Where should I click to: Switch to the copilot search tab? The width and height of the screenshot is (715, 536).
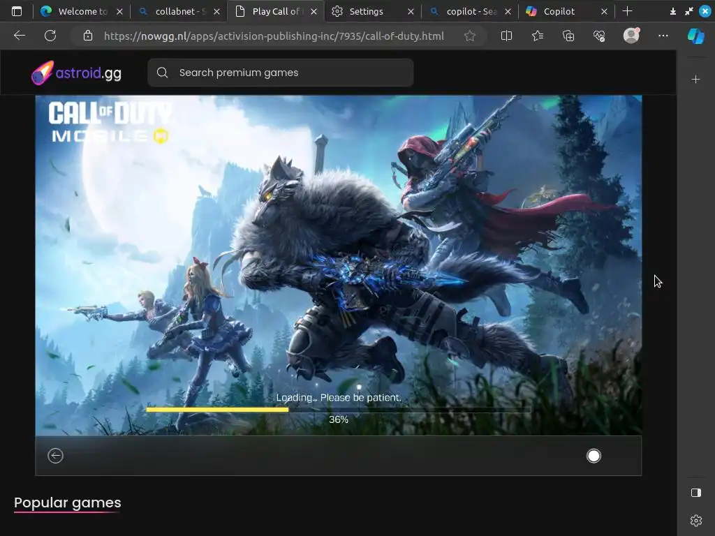470,11
